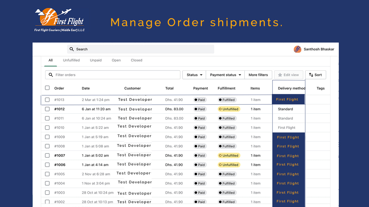The width and height of the screenshot is (369, 207).
Task: Click Santhosh Bhaskar's avatar icon
Action: [298, 49]
